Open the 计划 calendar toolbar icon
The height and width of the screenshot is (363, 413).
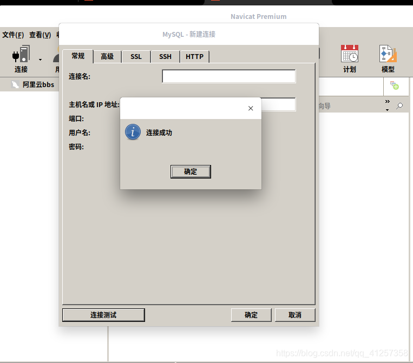tap(350, 54)
